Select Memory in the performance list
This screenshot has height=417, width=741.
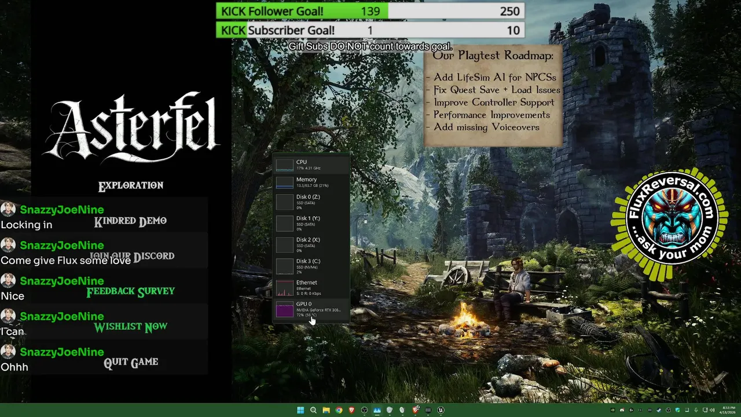coord(312,182)
